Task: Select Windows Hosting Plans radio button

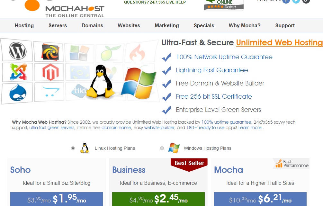Action: [x=162, y=148]
